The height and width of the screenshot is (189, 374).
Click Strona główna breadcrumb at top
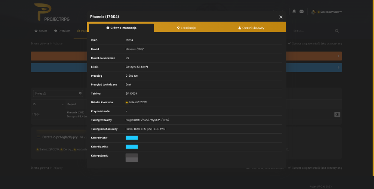pos(40,44)
